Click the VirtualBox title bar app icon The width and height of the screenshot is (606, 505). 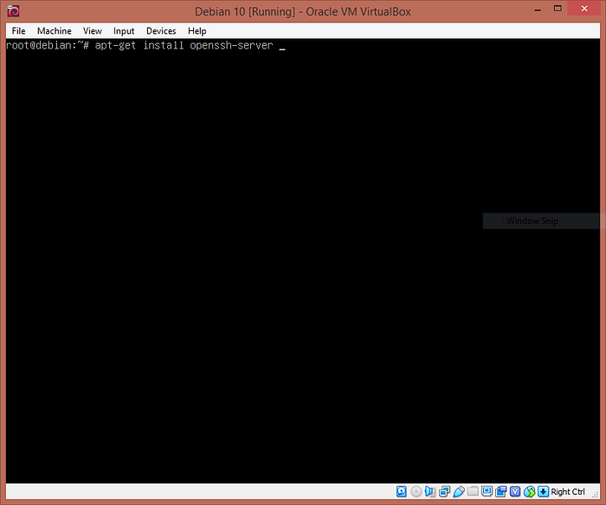pyautogui.click(x=13, y=11)
